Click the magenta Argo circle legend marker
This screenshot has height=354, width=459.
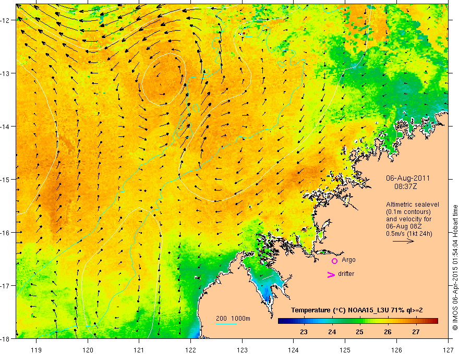(x=334, y=261)
